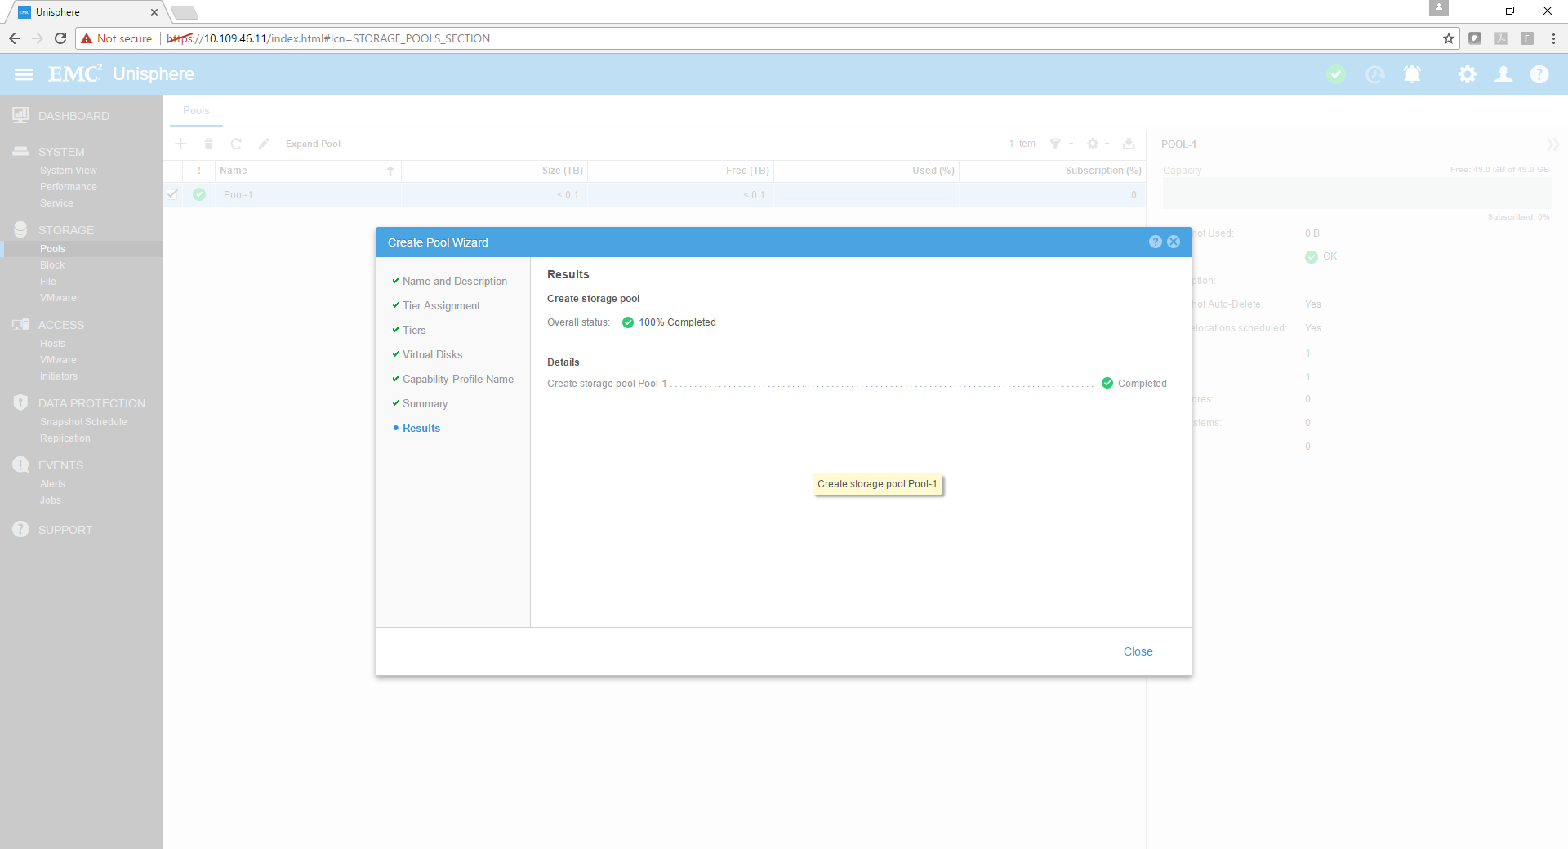The image size is (1568, 849).
Task: Switch to the Pools tab
Action: click(196, 110)
